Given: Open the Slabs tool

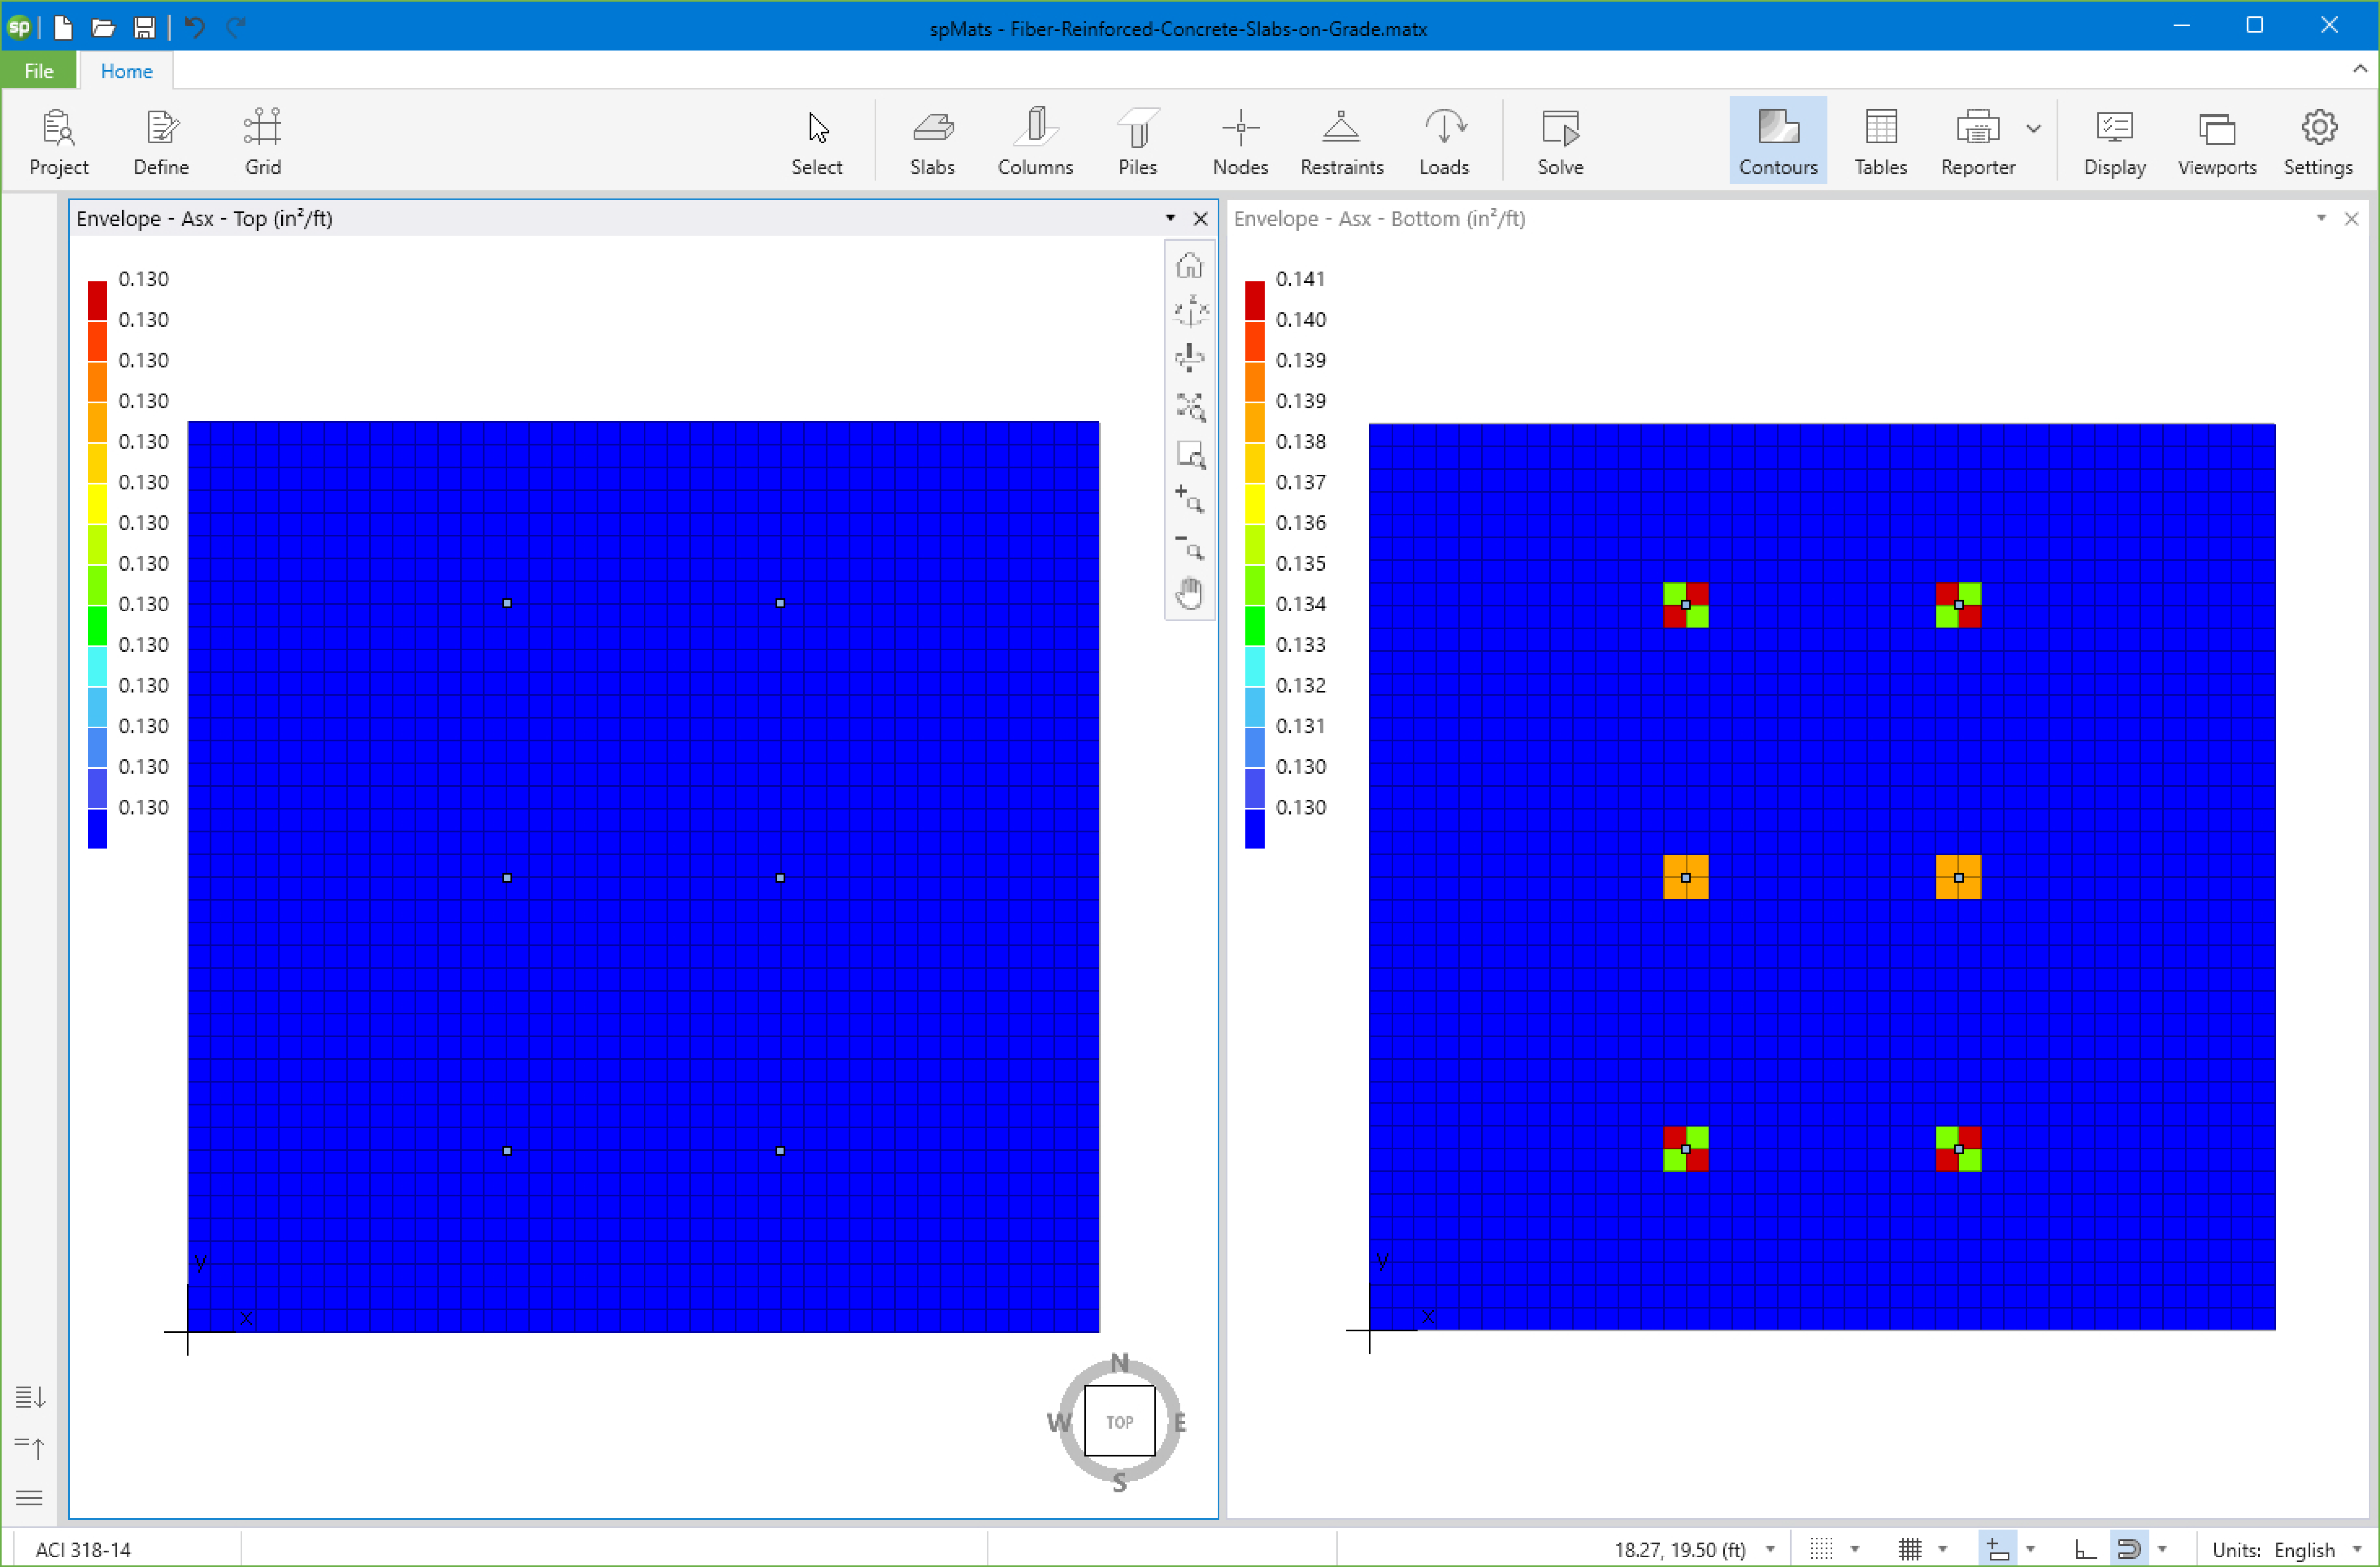Looking at the screenshot, I should (932, 141).
